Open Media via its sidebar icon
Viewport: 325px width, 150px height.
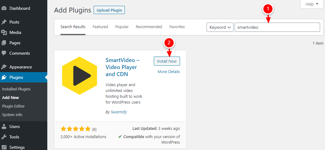pyautogui.click(x=4, y=33)
